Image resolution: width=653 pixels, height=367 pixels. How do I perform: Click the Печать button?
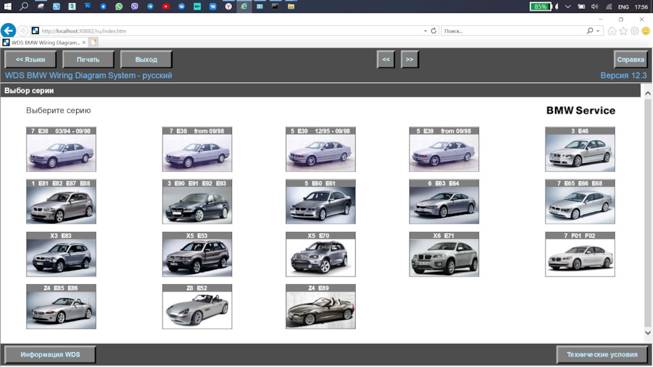point(88,60)
